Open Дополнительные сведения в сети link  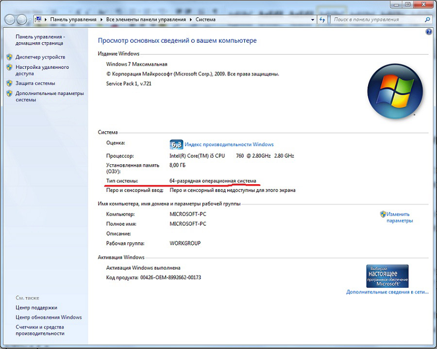387,292
